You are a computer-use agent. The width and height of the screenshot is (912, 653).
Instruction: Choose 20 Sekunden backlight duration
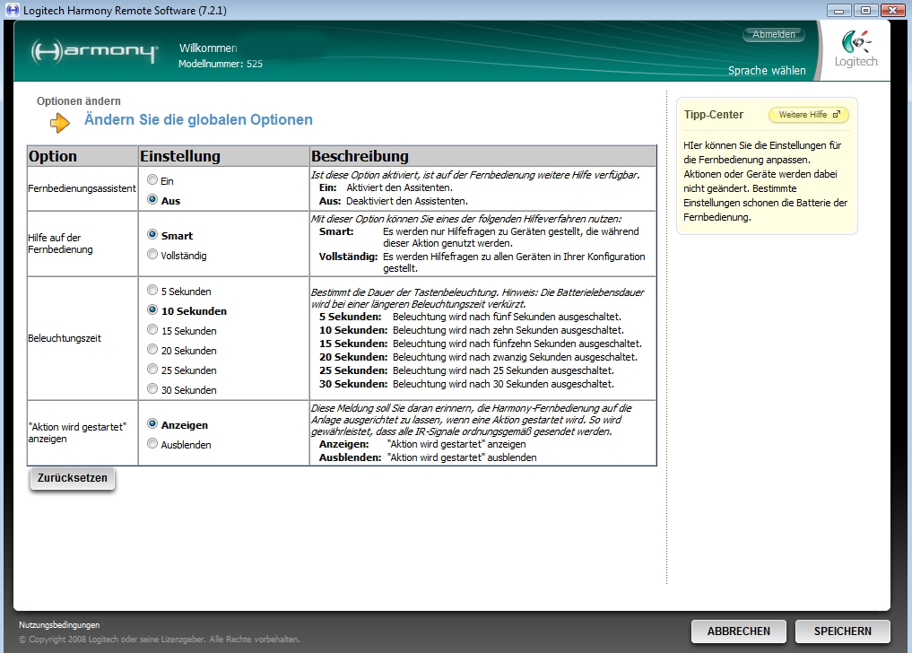152,350
